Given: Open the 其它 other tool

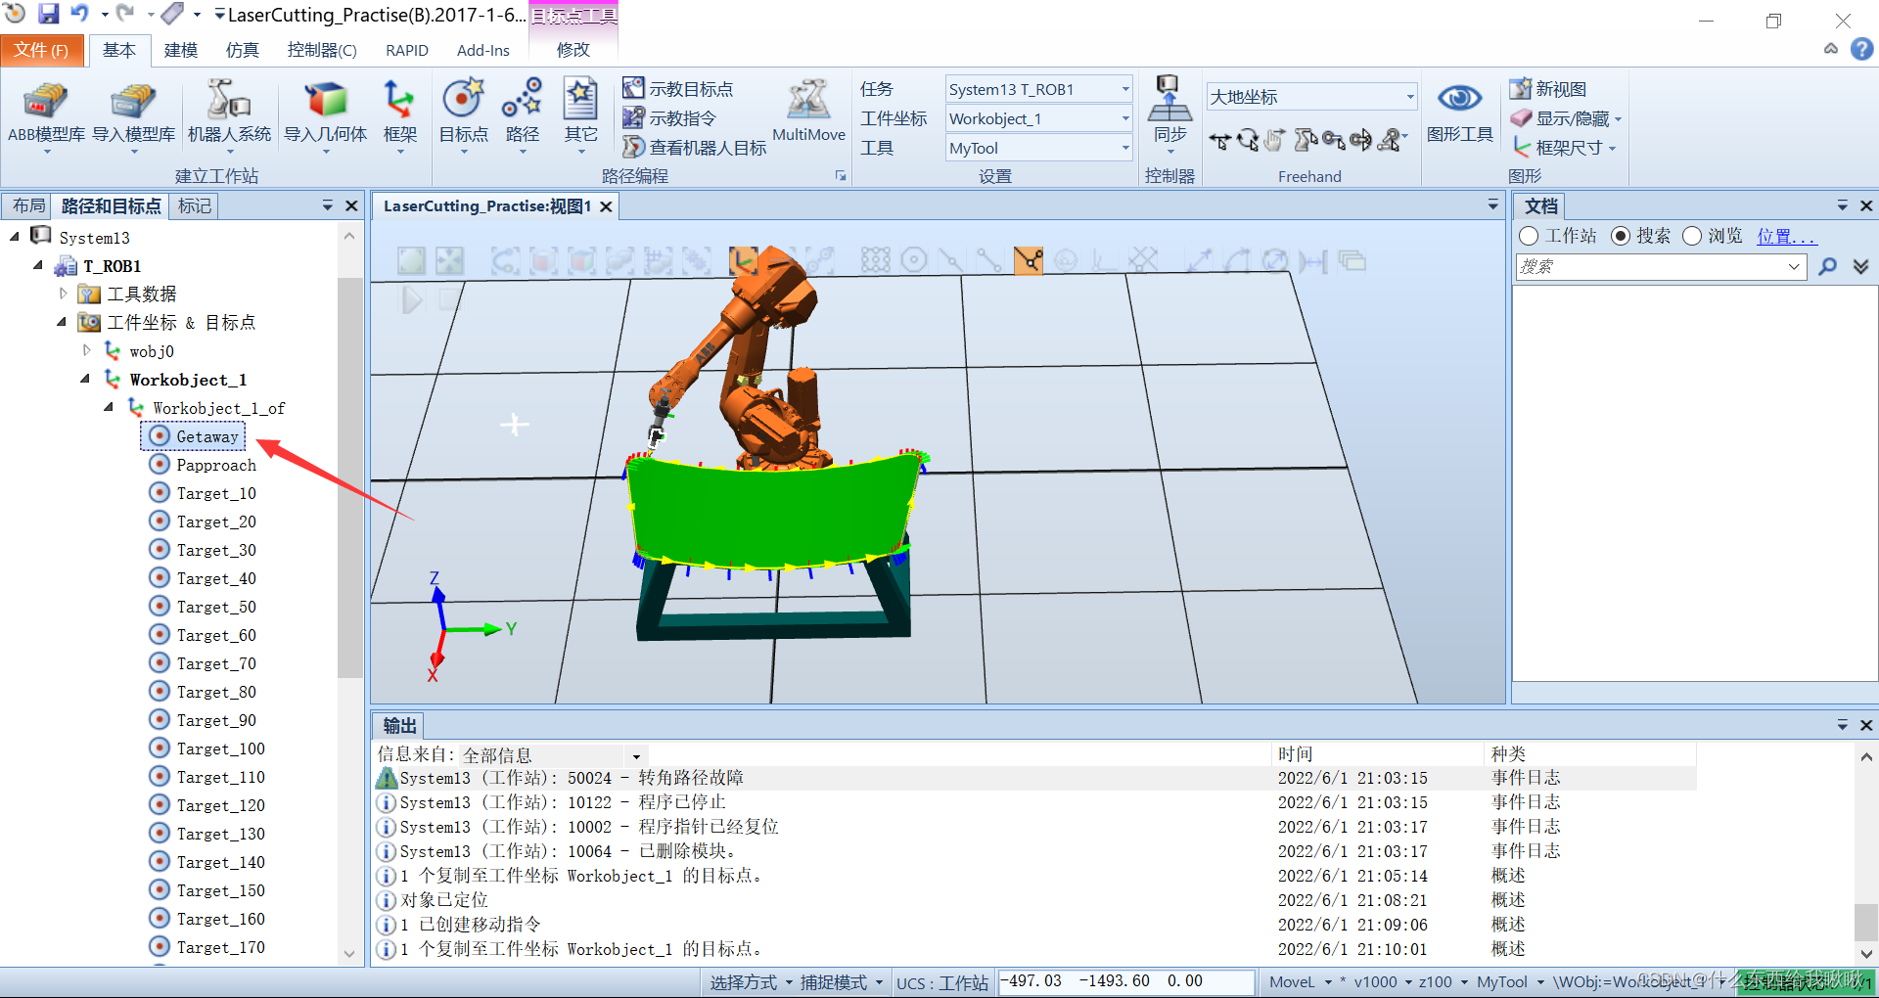Looking at the screenshot, I should [580, 114].
